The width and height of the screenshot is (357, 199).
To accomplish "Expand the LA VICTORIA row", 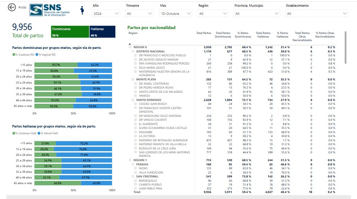I will [136, 136].
